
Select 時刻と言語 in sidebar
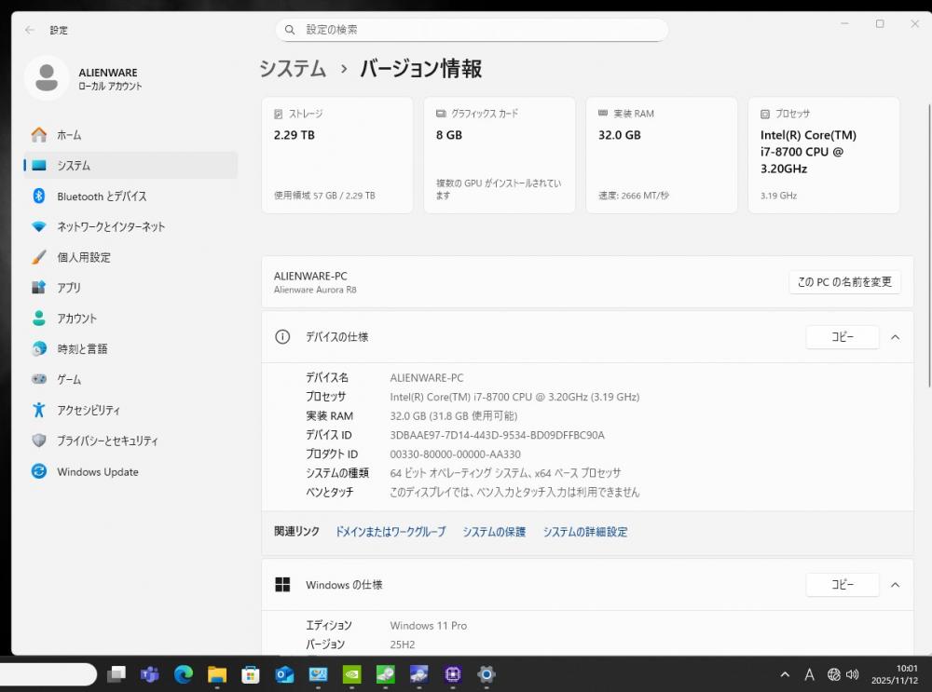[82, 349]
